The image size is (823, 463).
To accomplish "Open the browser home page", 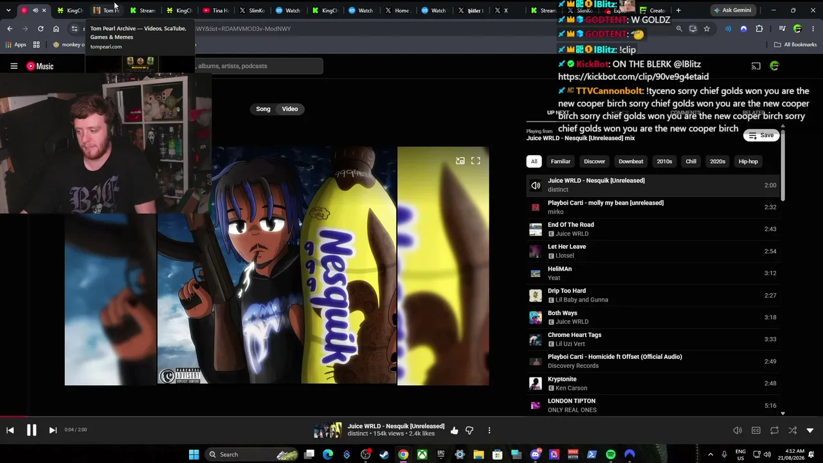I will click(x=56, y=29).
